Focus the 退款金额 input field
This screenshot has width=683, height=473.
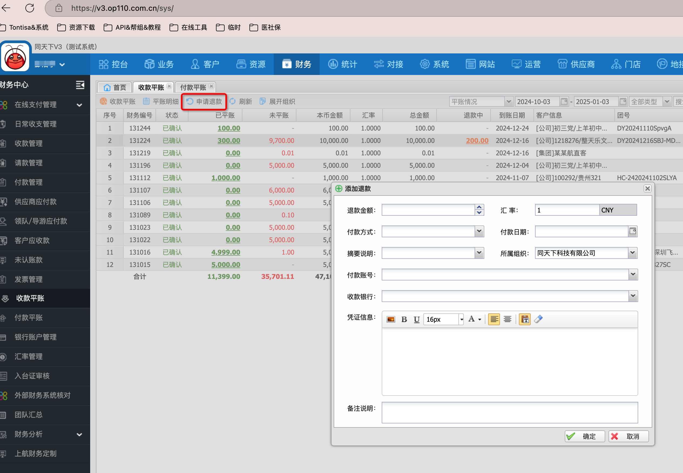[428, 210]
